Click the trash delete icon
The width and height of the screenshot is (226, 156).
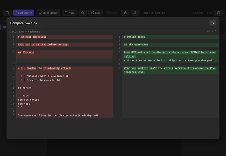125,13
